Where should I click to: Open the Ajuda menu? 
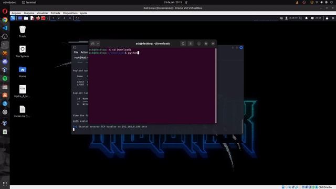tap(83, 13)
